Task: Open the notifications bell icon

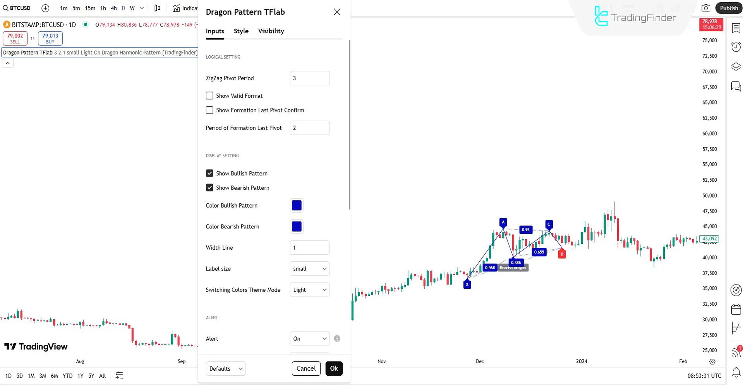Action: [x=736, y=373]
